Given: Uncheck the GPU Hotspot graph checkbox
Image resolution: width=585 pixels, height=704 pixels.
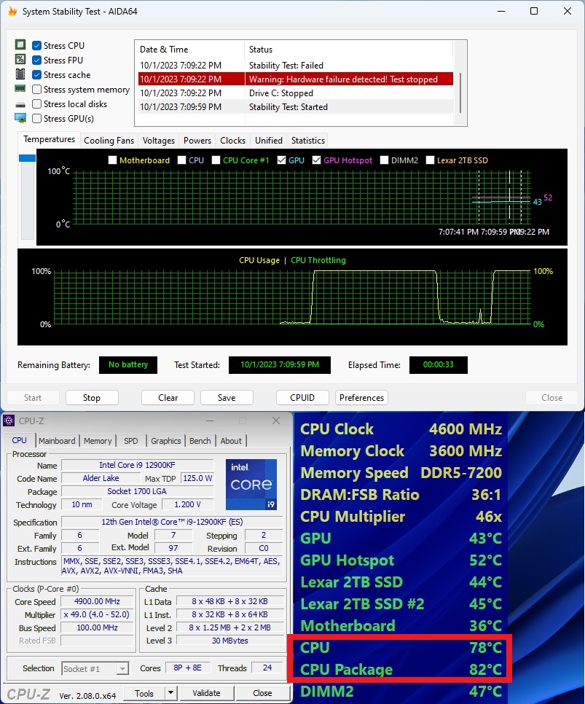Looking at the screenshot, I should [x=316, y=160].
